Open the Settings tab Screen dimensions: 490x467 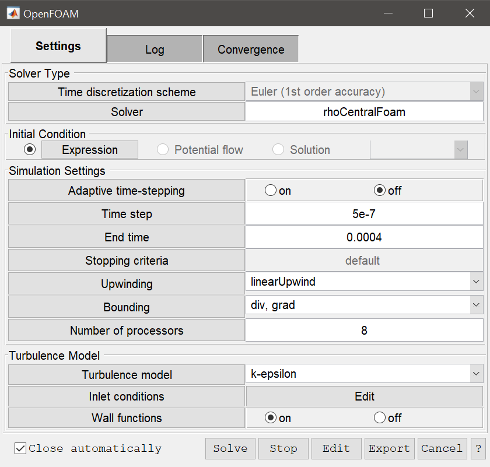click(x=58, y=45)
